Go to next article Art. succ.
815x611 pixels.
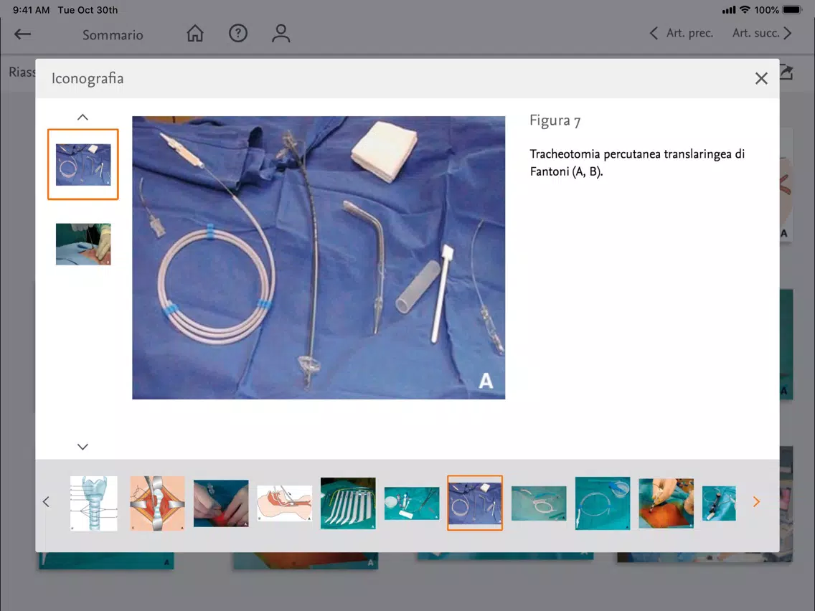tap(762, 33)
